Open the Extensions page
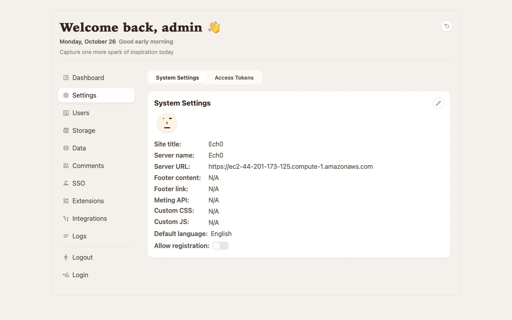 [x=96, y=201]
